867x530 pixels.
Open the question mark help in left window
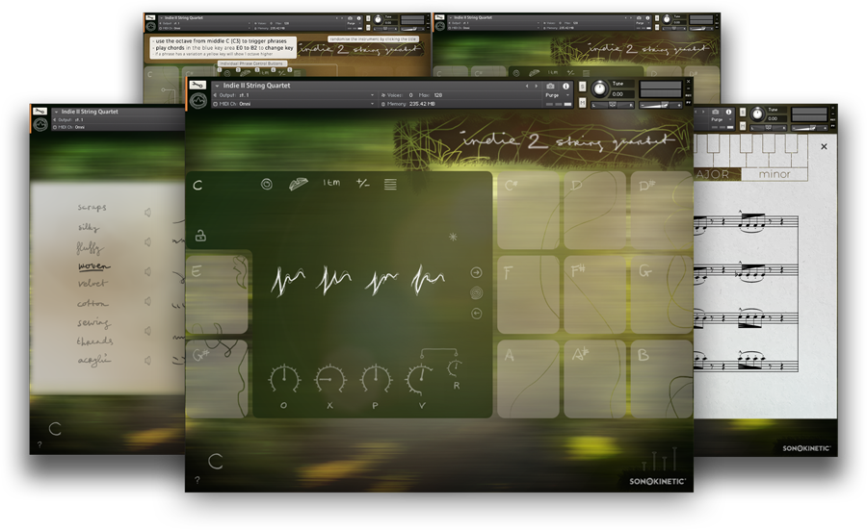(x=39, y=444)
